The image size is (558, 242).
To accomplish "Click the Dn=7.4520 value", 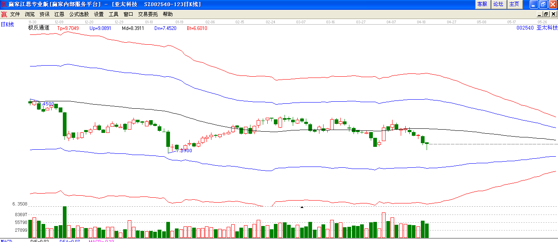I will click(165, 28).
